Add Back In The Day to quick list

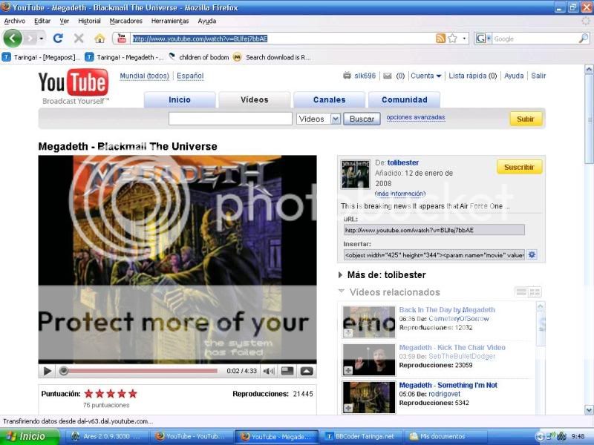[347, 332]
